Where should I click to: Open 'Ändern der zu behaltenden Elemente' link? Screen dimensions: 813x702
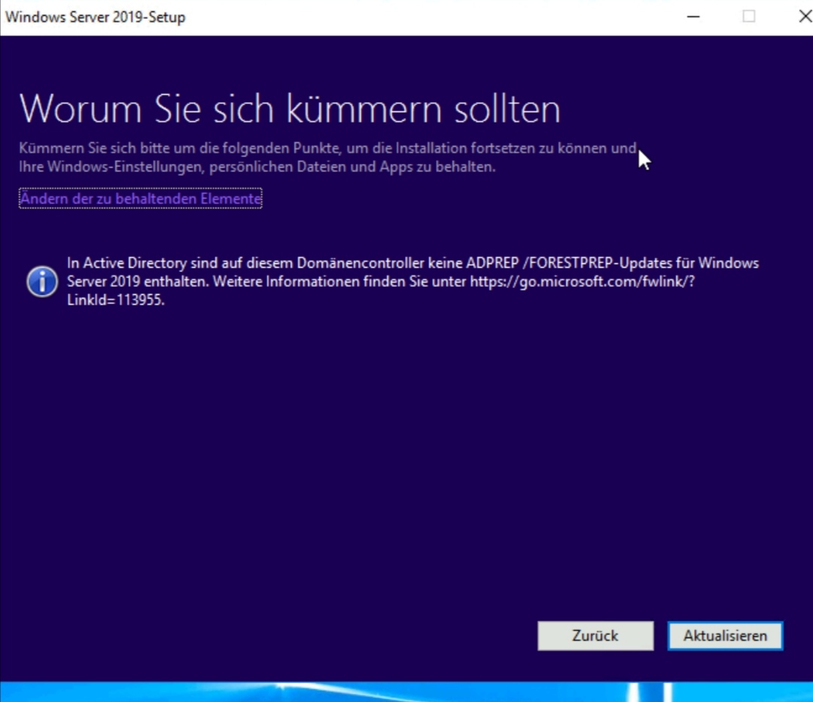tap(141, 199)
